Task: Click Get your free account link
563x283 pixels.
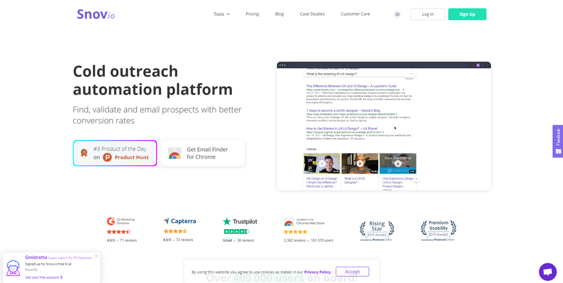Action: [44, 277]
